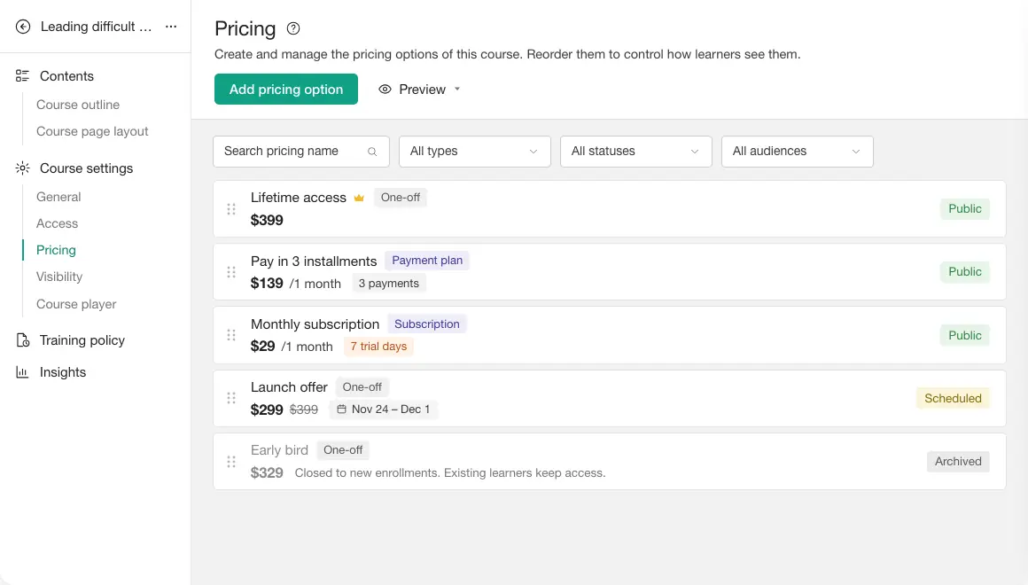Click the Payment plan tag
This screenshot has height=585, width=1028.
click(427, 261)
